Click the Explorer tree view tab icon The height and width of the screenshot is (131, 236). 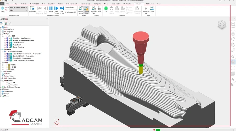pos(2,24)
